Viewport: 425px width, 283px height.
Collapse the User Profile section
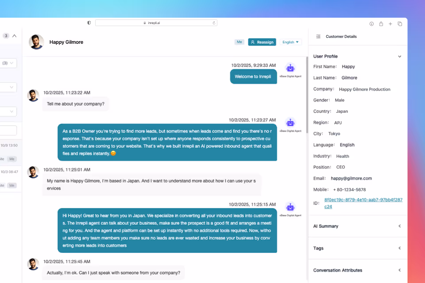tap(400, 56)
